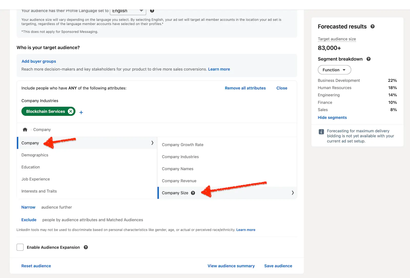This screenshot has width=410, height=278.
Task: Click the plus icon to add industry
Action: (81, 112)
